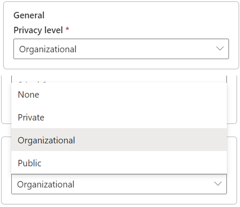Image resolution: width=240 pixels, height=207 pixels.
Task: Click the None label text
Action: pyautogui.click(x=29, y=95)
